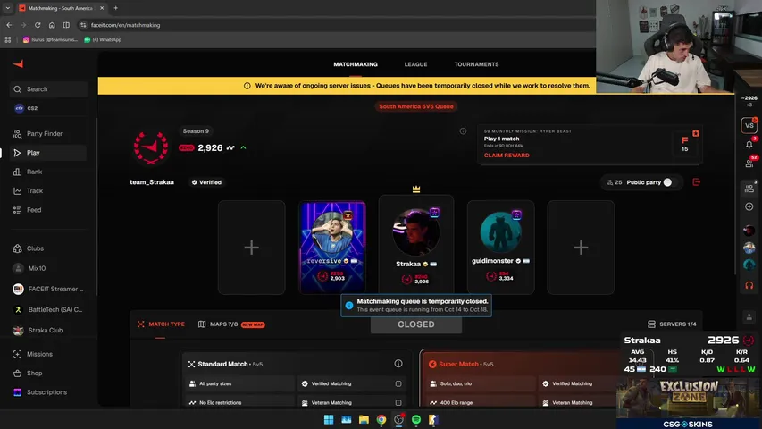Open the party members icon in right sidebar
Image resolution: width=762 pixels, height=429 pixels.
pos(749,189)
